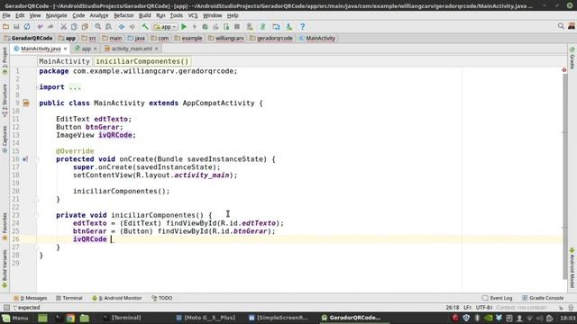Click the editor vertical scrollbar
The height and width of the screenshot is (324, 577).
click(x=565, y=176)
